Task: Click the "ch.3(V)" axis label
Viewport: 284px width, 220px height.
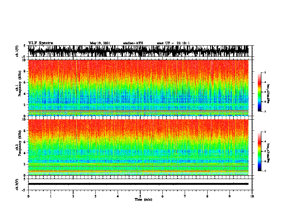Action: click(17, 184)
